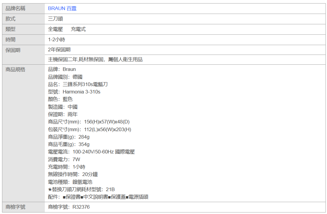Select the 商品淨重 284g line
Viewport: 327px width, 214px height.
[69, 137]
